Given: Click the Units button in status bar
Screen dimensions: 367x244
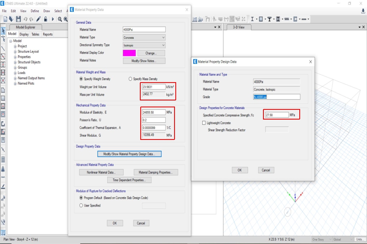Looking at the screenshot, I should coord(360,240).
